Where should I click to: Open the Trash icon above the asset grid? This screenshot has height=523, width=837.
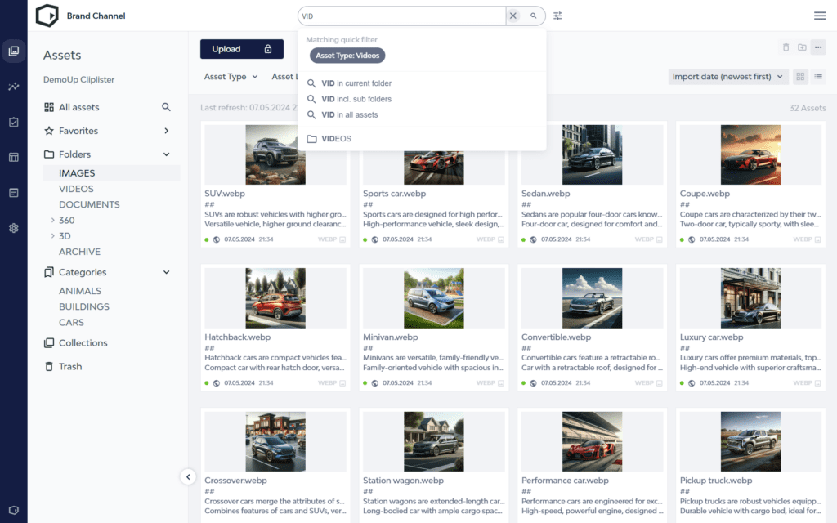786,47
